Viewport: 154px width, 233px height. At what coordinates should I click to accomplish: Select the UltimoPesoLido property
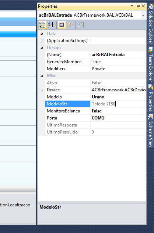click(68, 132)
